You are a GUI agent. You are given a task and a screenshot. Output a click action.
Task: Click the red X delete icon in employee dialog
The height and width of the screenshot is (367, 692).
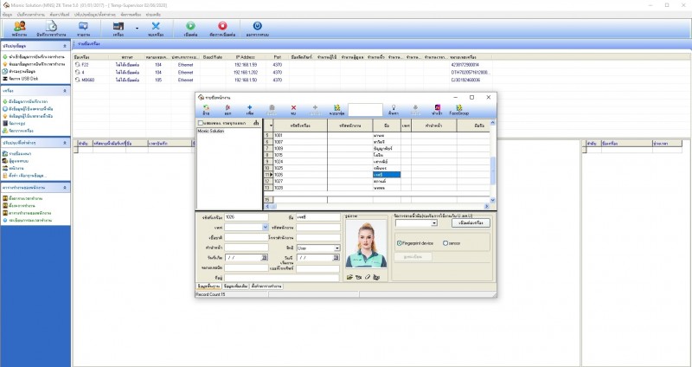pyautogui.click(x=293, y=108)
